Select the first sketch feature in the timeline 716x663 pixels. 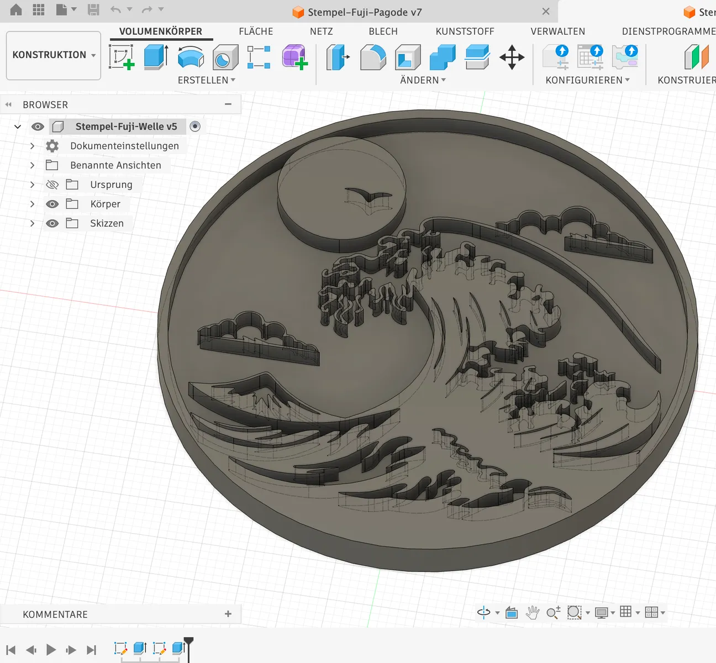point(120,648)
